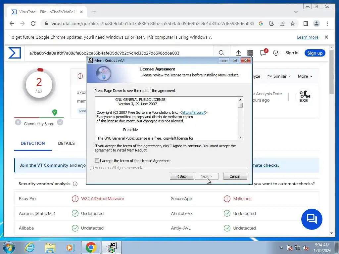Toggle the VirusTotal dark mode moon icon

[x=276, y=53]
